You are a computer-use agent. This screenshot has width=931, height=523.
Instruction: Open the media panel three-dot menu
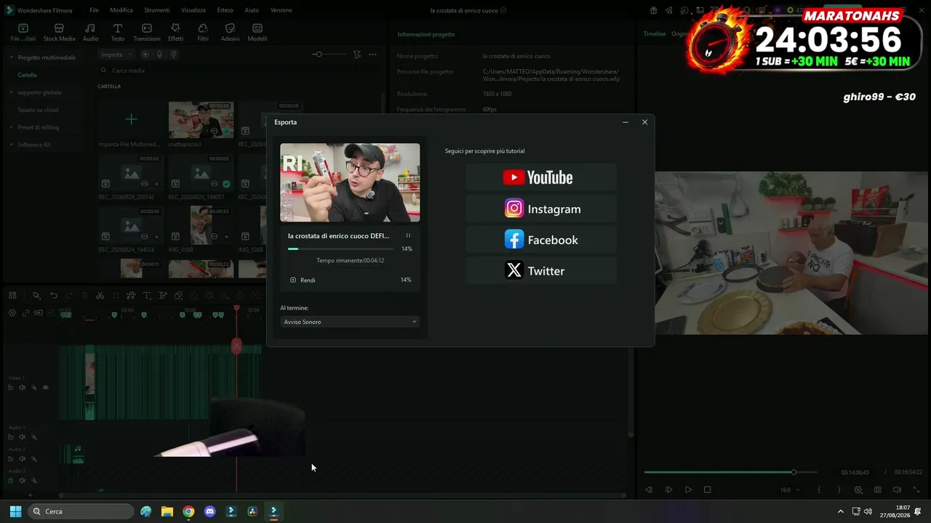click(372, 54)
